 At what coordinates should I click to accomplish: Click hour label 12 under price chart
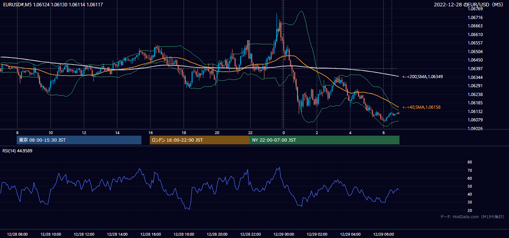(x=84, y=132)
